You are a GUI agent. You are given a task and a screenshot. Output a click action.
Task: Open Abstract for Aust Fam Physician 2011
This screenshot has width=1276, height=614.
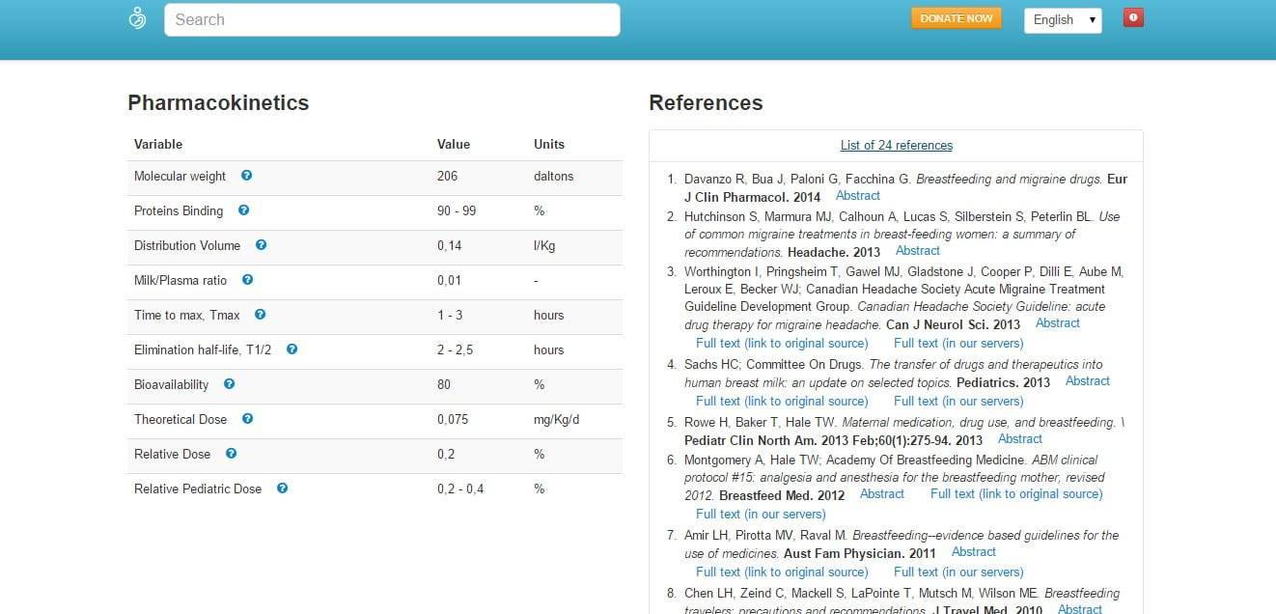coord(973,552)
